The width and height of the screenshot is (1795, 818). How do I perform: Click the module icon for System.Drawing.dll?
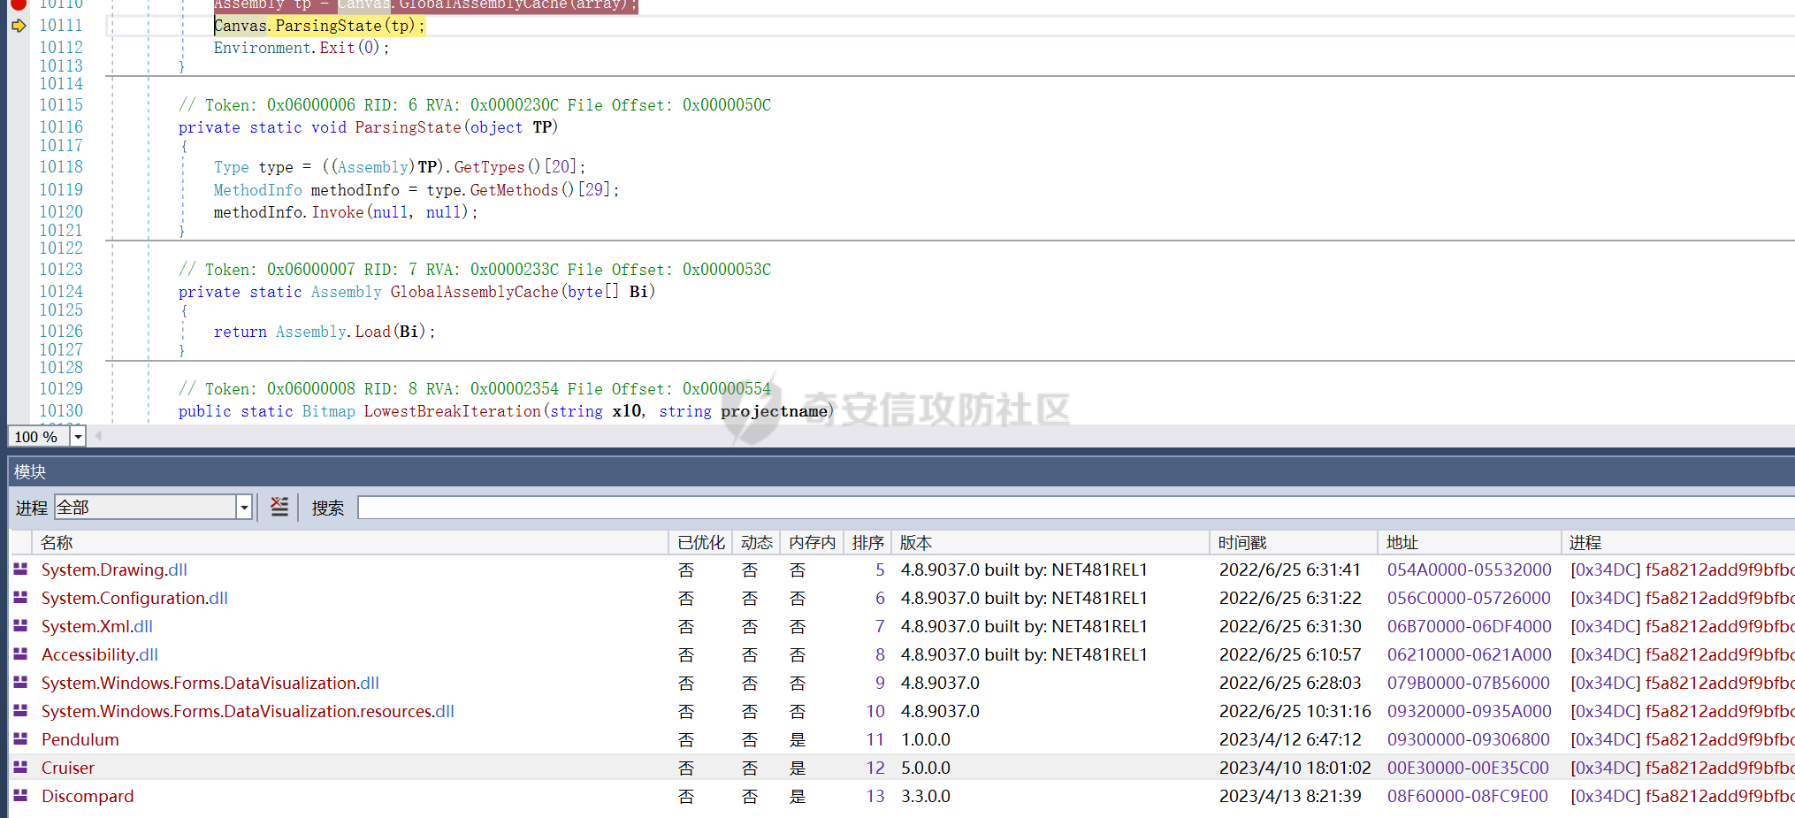(20, 570)
